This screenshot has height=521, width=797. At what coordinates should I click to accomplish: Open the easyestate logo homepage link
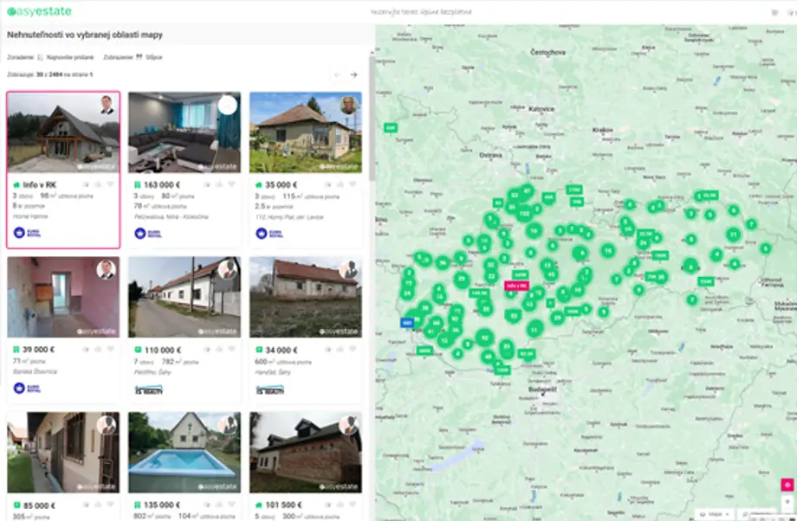point(39,11)
